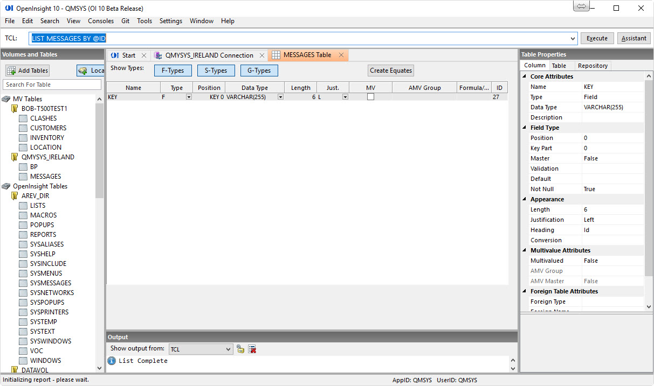Close the MESSAGES Table tab
654x386 pixels.
pos(341,55)
